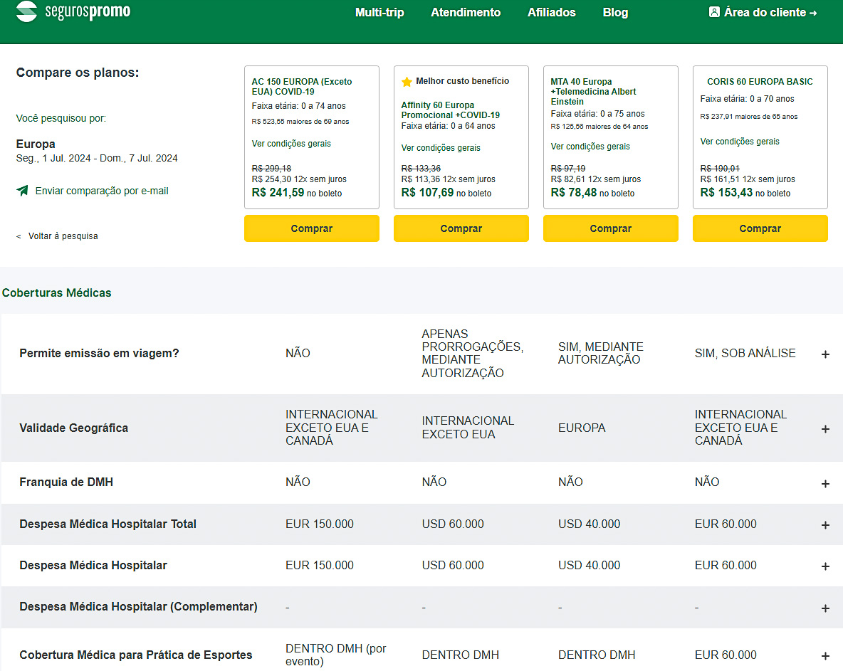Click Enviar comparação por e-mail link
The height and width of the screenshot is (671, 843).
pyautogui.click(x=102, y=191)
